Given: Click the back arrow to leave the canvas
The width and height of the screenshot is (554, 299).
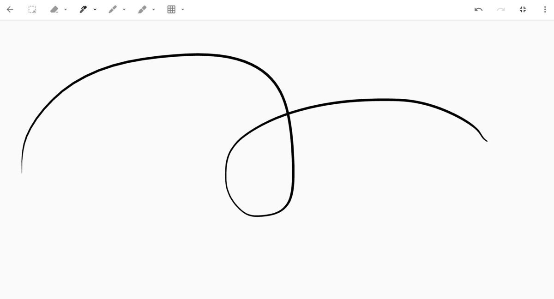Looking at the screenshot, I should point(10,9).
